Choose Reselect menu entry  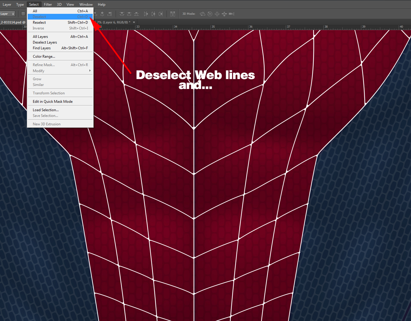pyautogui.click(x=60, y=23)
